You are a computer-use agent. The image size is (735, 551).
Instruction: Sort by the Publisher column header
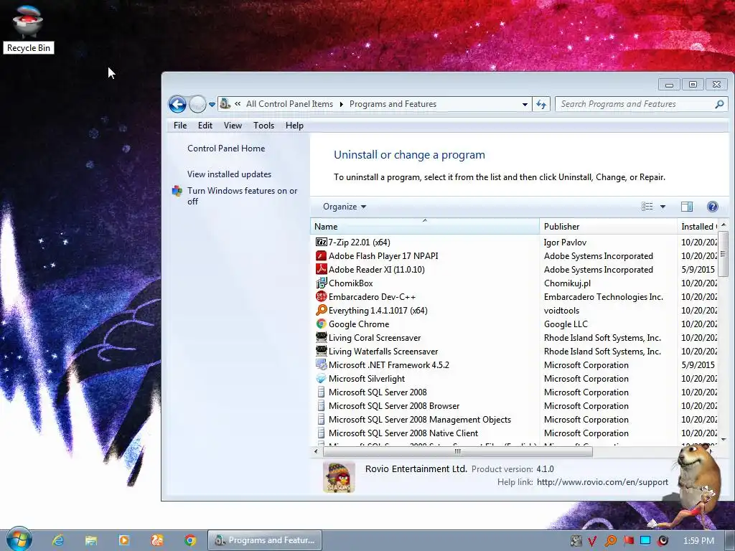(608, 227)
